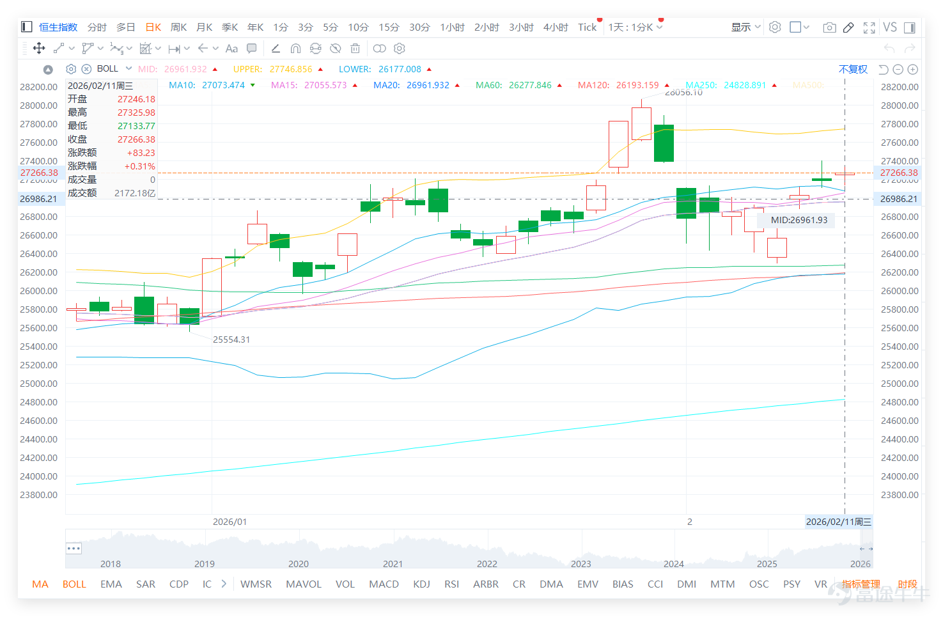Select the polygon shape drawing tool
Viewport: 943px width, 617px height.
(88, 49)
